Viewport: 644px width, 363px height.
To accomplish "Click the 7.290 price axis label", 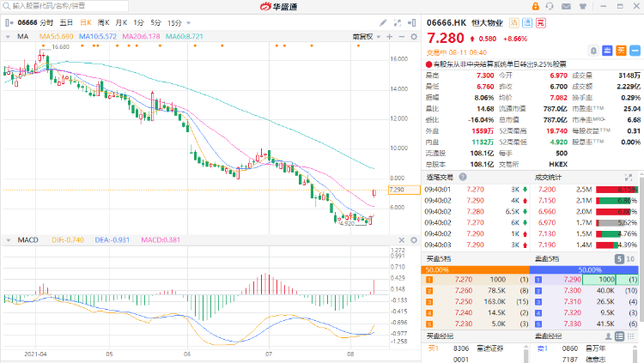I will tap(404, 190).
